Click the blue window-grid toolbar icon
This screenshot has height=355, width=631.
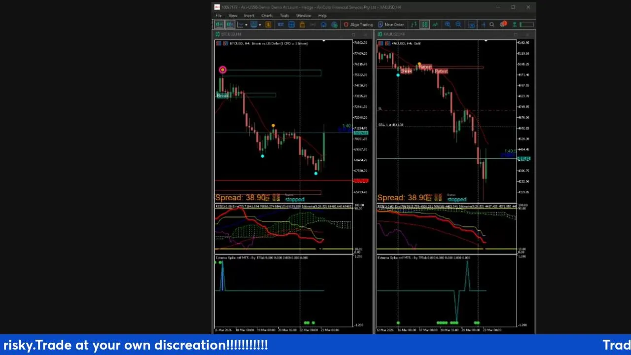(291, 24)
